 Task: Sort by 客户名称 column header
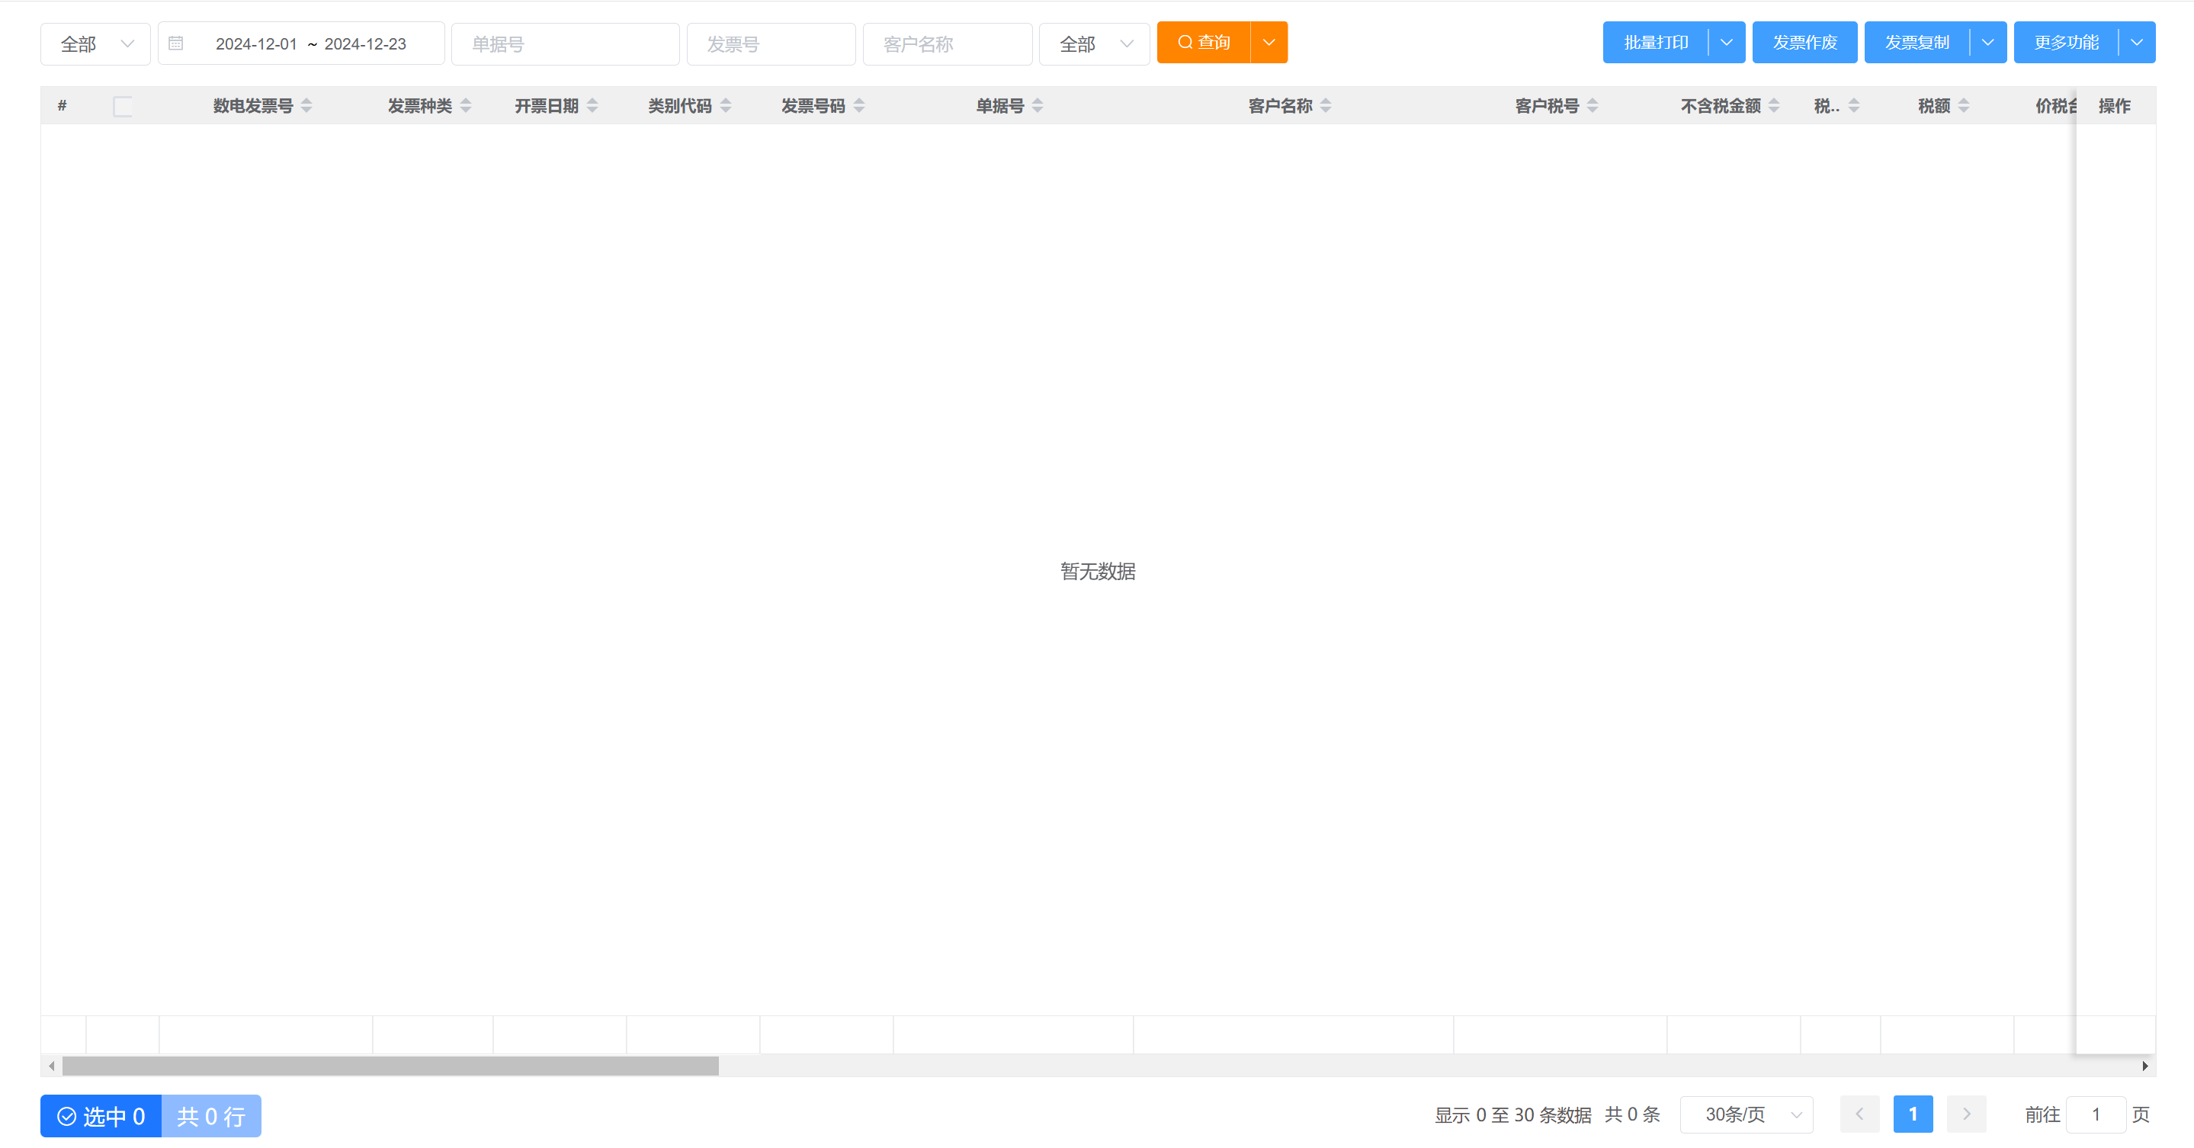pyautogui.click(x=1325, y=106)
